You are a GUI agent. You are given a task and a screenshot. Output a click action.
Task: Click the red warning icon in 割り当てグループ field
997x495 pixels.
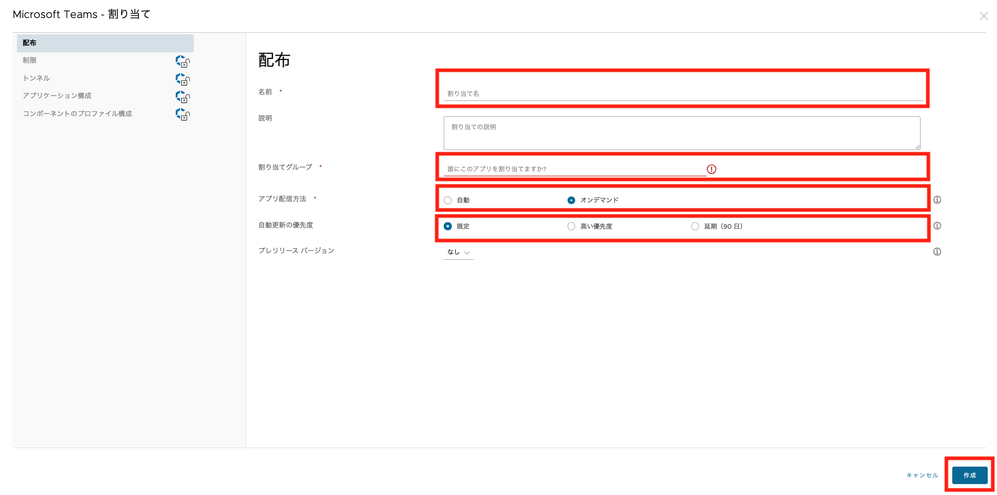click(x=712, y=169)
